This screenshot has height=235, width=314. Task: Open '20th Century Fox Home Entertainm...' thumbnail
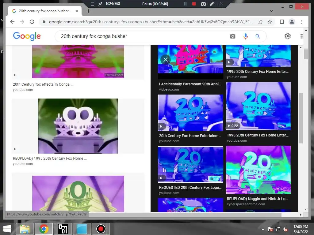coord(190,113)
